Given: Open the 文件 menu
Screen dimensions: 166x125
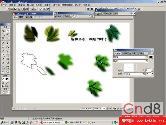Looking at the screenshot, I should point(4,5).
